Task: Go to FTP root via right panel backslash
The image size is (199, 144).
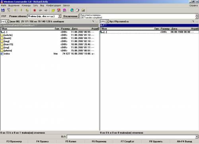Action: [x=193, y=21]
